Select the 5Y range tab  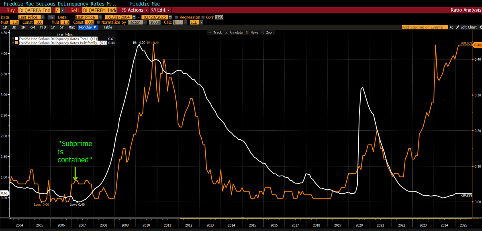pos(61,27)
